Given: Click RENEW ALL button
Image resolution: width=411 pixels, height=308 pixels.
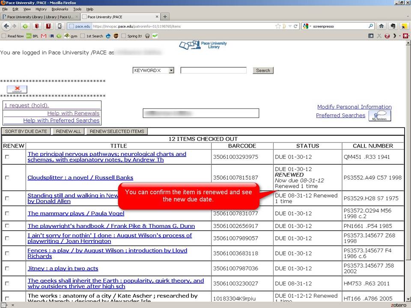Looking at the screenshot, I should point(68,131).
